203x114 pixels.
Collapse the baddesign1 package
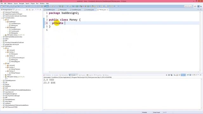(6, 22)
